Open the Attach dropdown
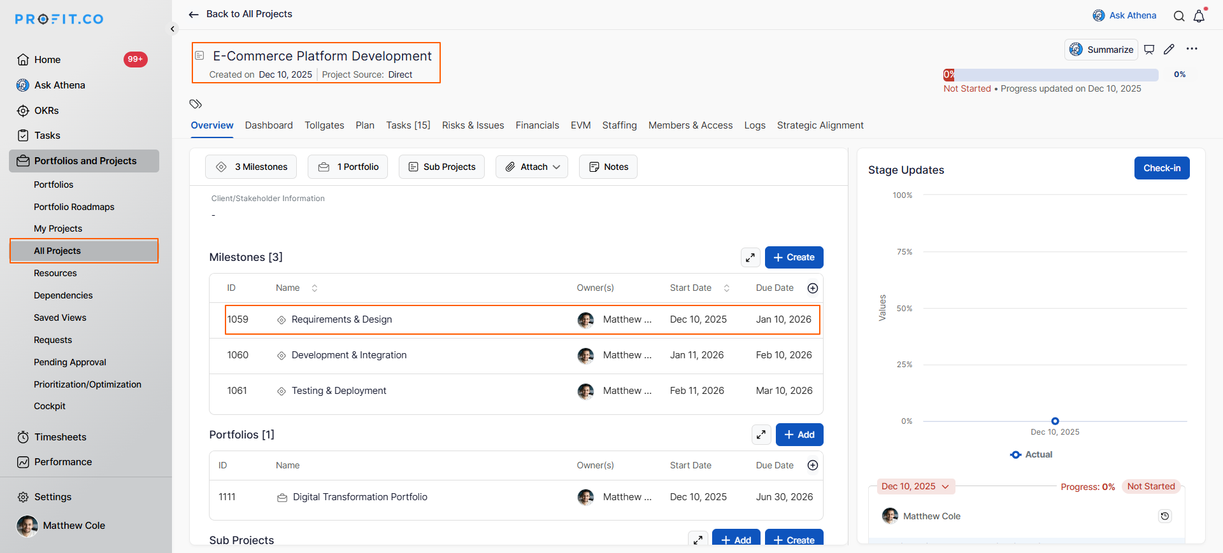This screenshot has width=1223, height=553. [x=532, y=167]
